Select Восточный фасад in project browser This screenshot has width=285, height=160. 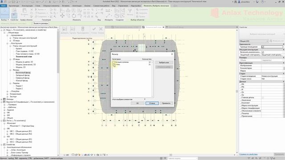pos(23,72)
